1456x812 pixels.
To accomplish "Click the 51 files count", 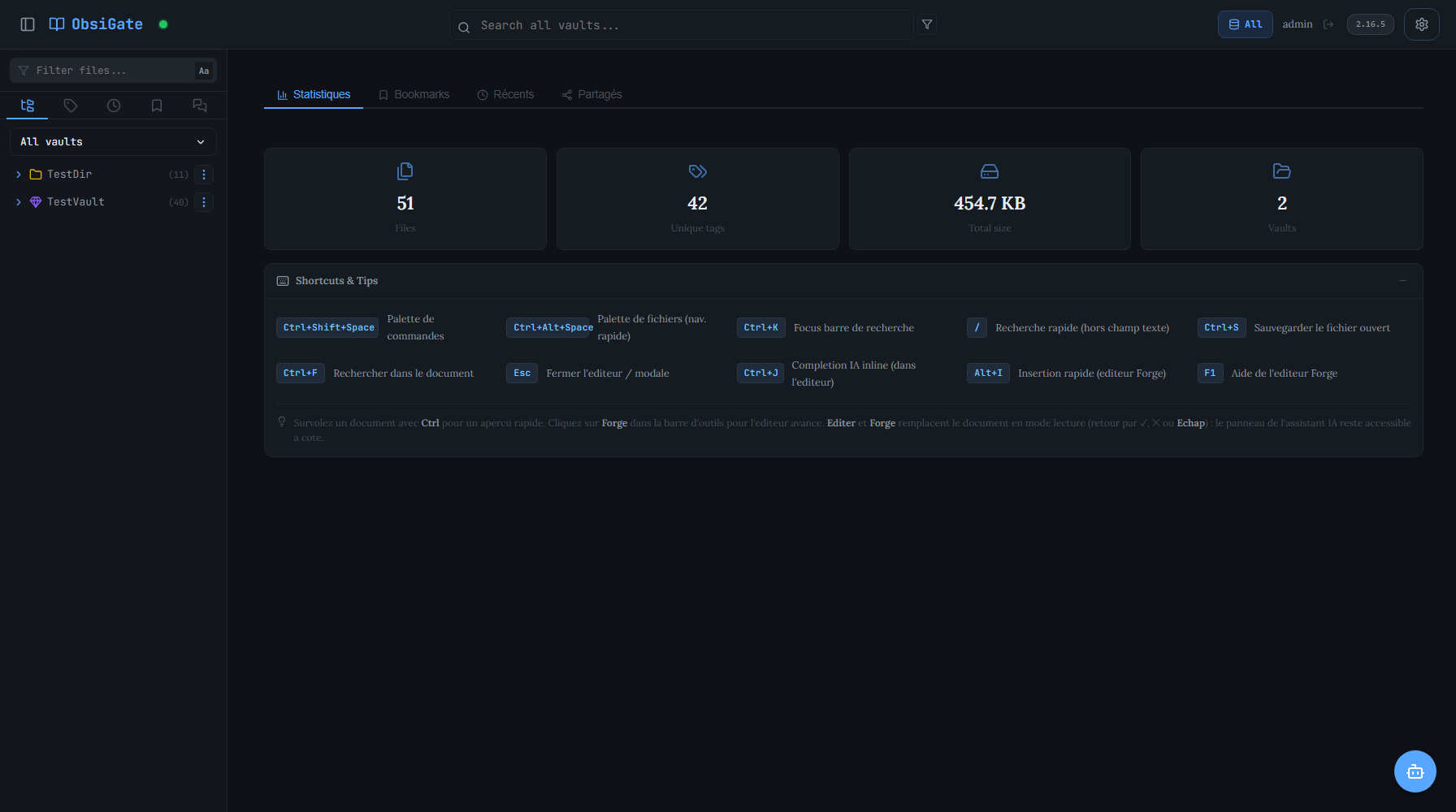I will click(x=405, y=203).
